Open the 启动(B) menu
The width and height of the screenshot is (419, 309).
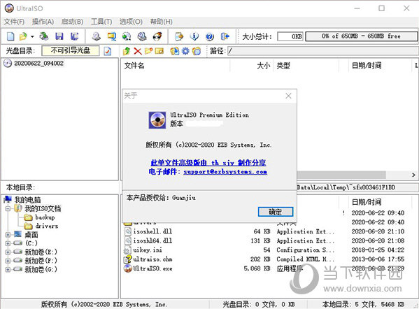point(72,22)
